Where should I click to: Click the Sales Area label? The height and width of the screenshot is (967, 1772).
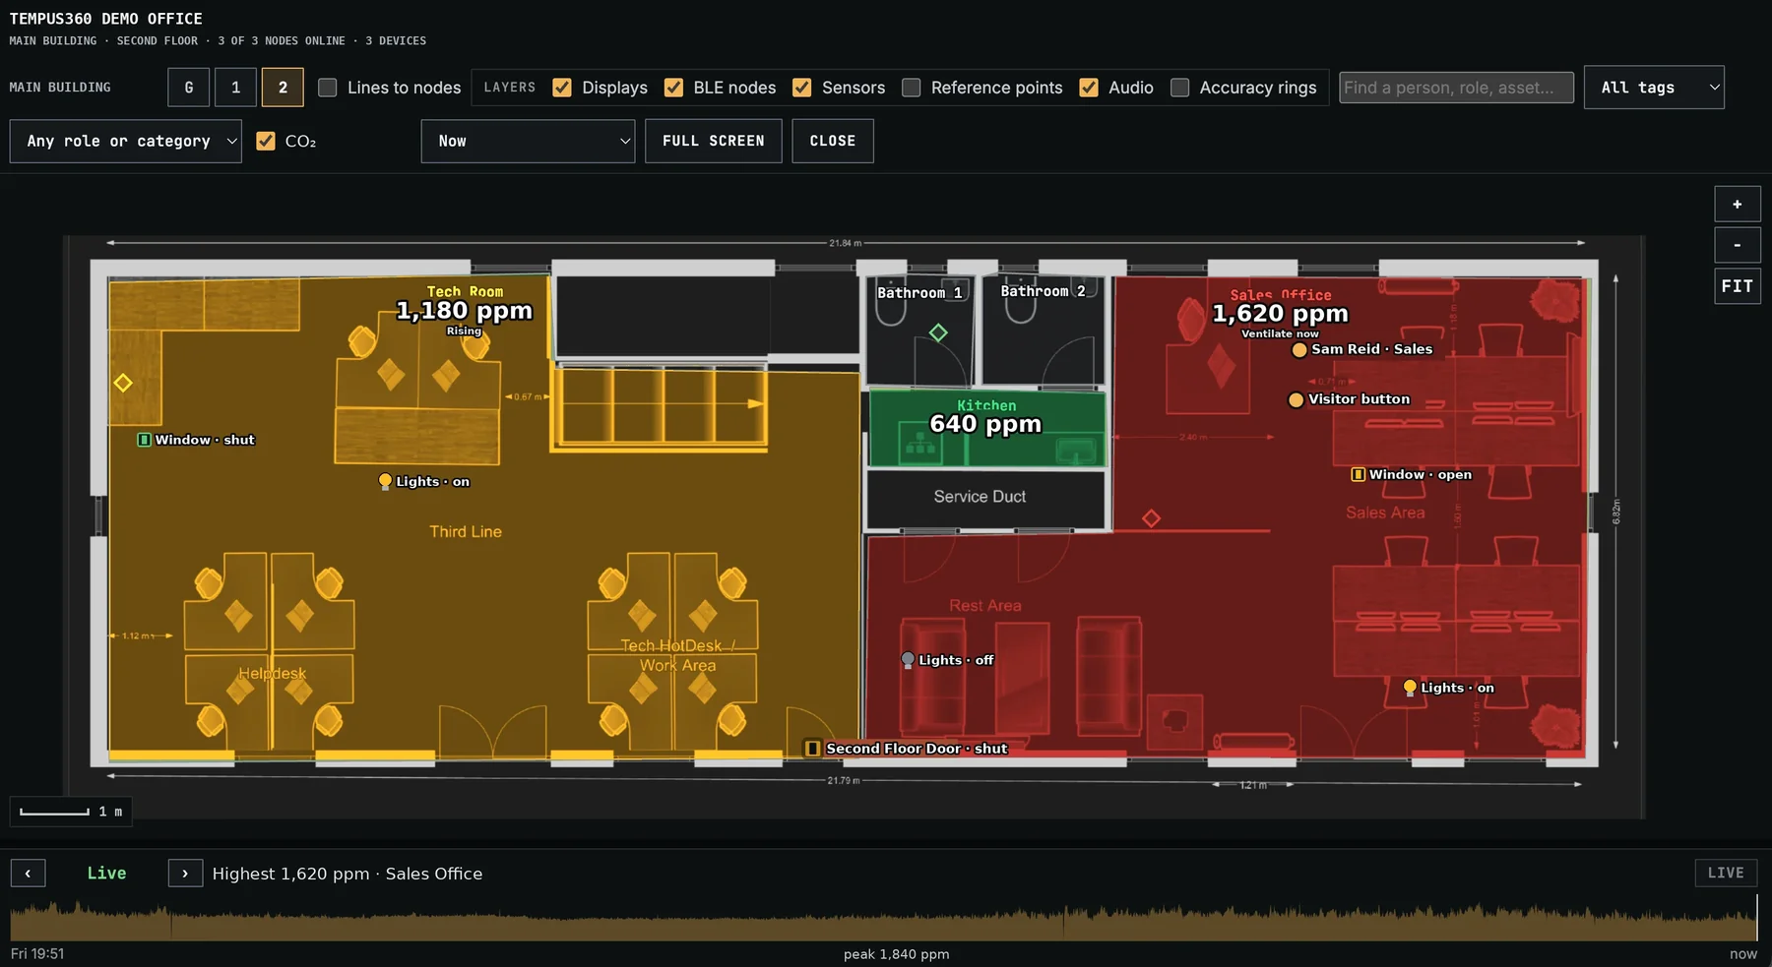(1385, 513)
